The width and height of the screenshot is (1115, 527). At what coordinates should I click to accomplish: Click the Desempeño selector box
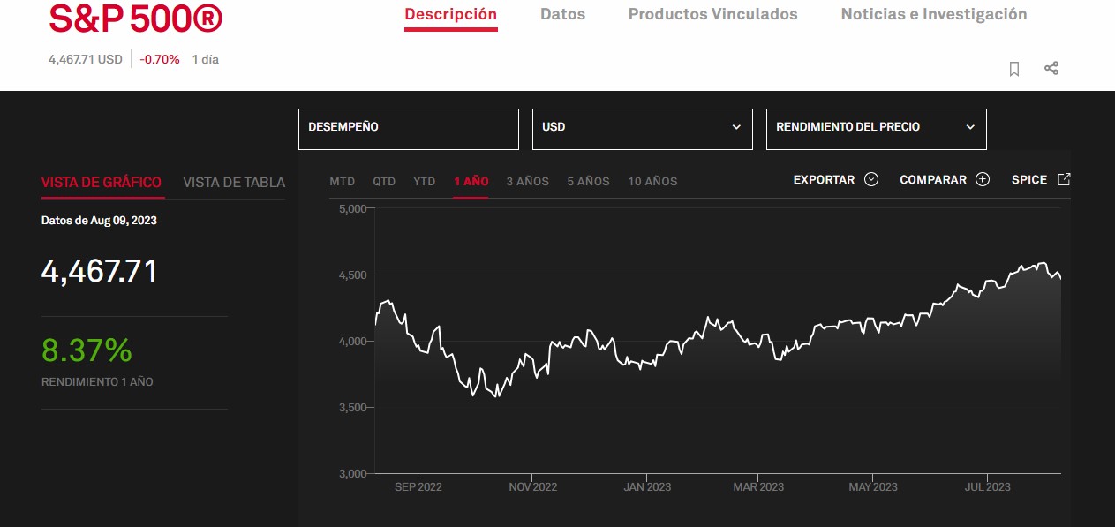[408, 128]
